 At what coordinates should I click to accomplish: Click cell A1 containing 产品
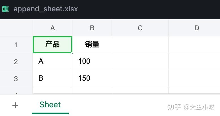point(53,44)
